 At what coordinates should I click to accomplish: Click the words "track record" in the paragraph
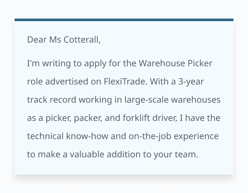click(51, 100)
